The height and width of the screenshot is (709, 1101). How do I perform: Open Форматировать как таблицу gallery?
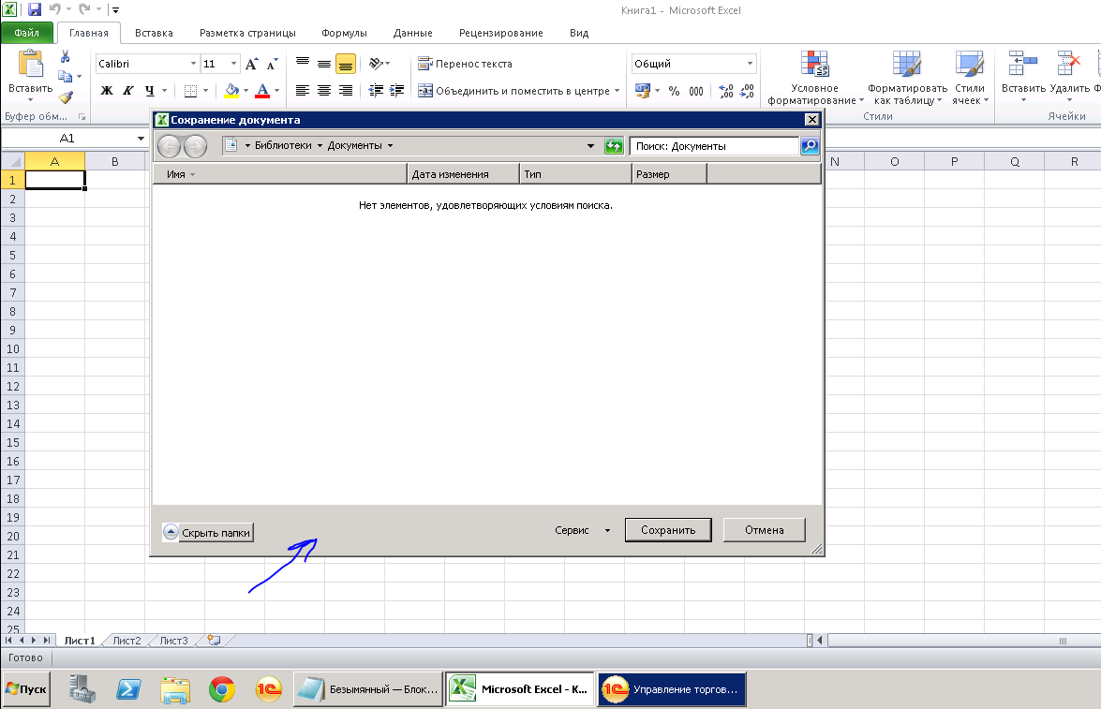click(x=907, y=78)
